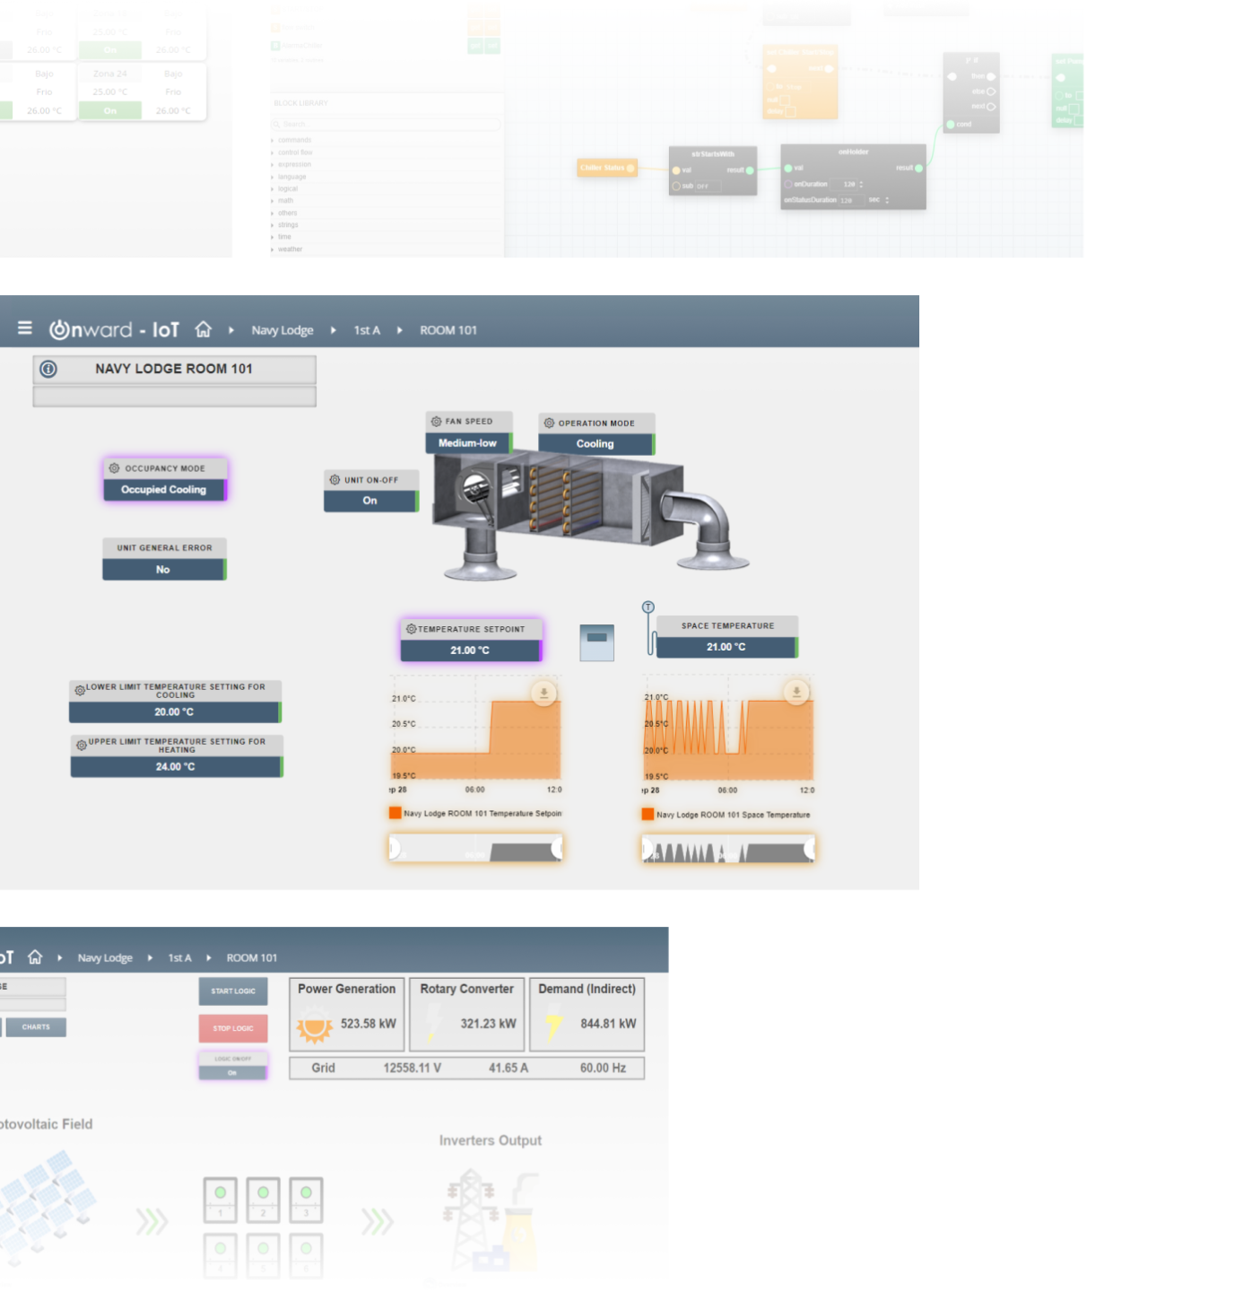Select inverter 1 in the solar dashboard
The height and width of the screenshot is (1292, 1252).
pyautogui.click(x=221, y=1200)
